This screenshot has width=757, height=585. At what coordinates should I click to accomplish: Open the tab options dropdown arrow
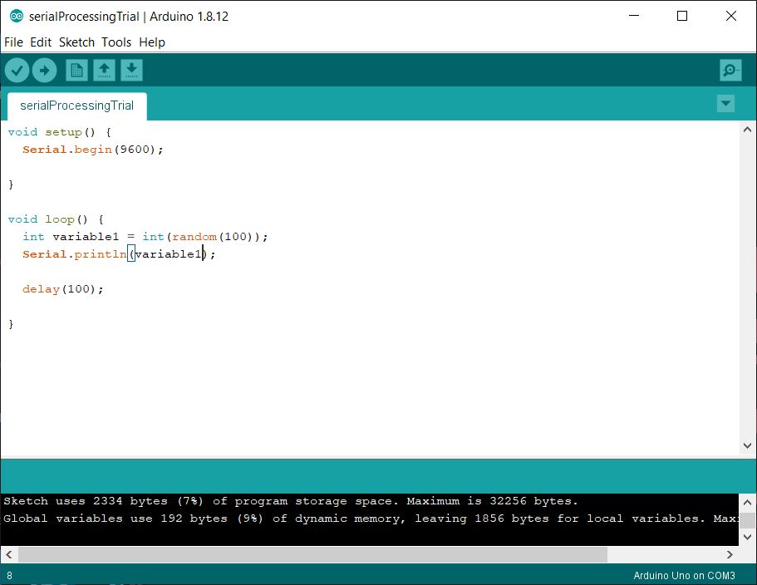click(725, 103)
